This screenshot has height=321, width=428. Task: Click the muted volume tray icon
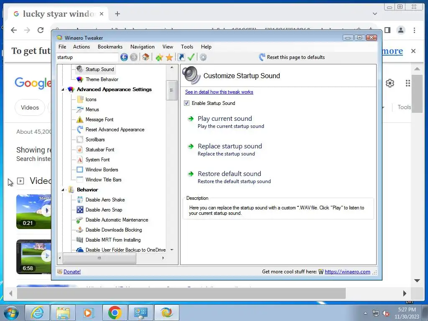click(386, 313)
